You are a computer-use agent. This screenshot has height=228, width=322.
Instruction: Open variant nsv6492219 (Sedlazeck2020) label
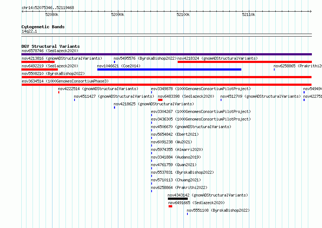click(x=50, y=66)
